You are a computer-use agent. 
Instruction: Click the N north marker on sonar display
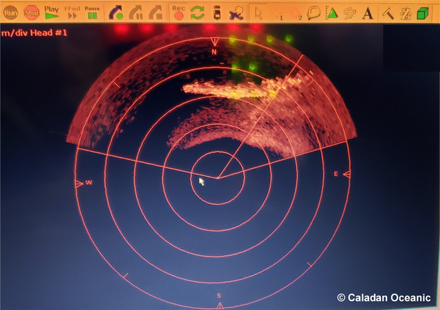(x=214, y=52)
